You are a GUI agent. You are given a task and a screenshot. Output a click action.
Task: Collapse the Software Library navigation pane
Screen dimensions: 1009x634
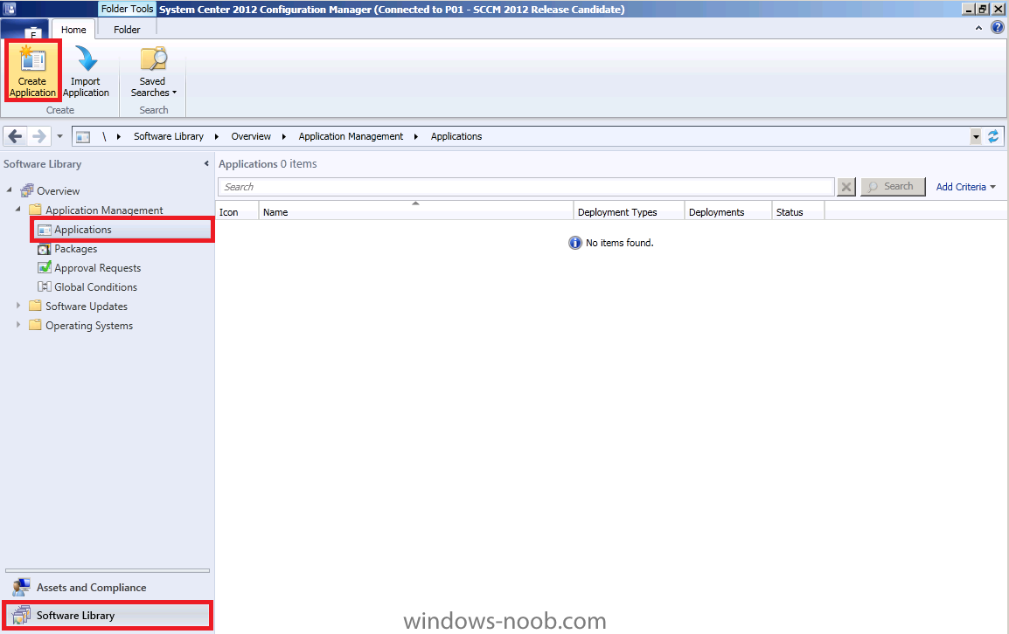pos(206,163)
